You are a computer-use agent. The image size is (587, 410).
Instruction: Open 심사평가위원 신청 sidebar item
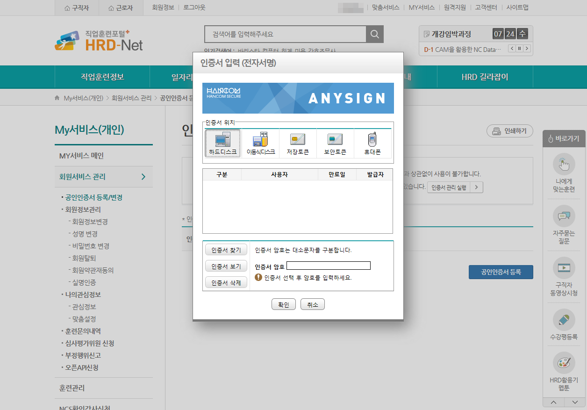point(89,343)
